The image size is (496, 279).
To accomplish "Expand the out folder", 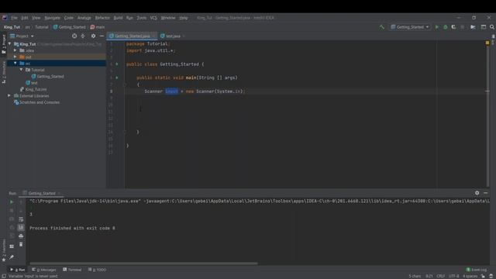I will (x=15, y=57).
